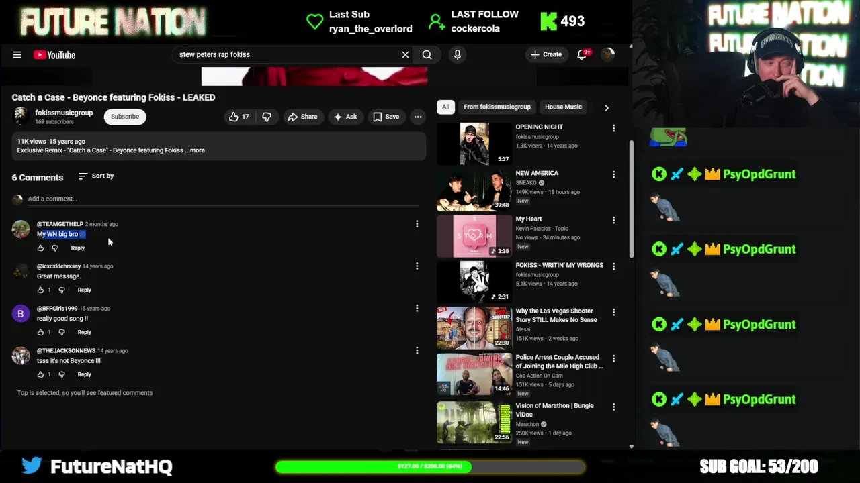This screenshot has width=860, height=483.
Task: Focus the YouTube search text field
Action: tap(286, 55)
